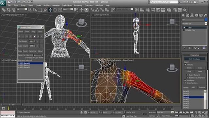Screen dimensions: 209x118
Task: Switch to the Utilities hammer panel tab
Action: 205,15
